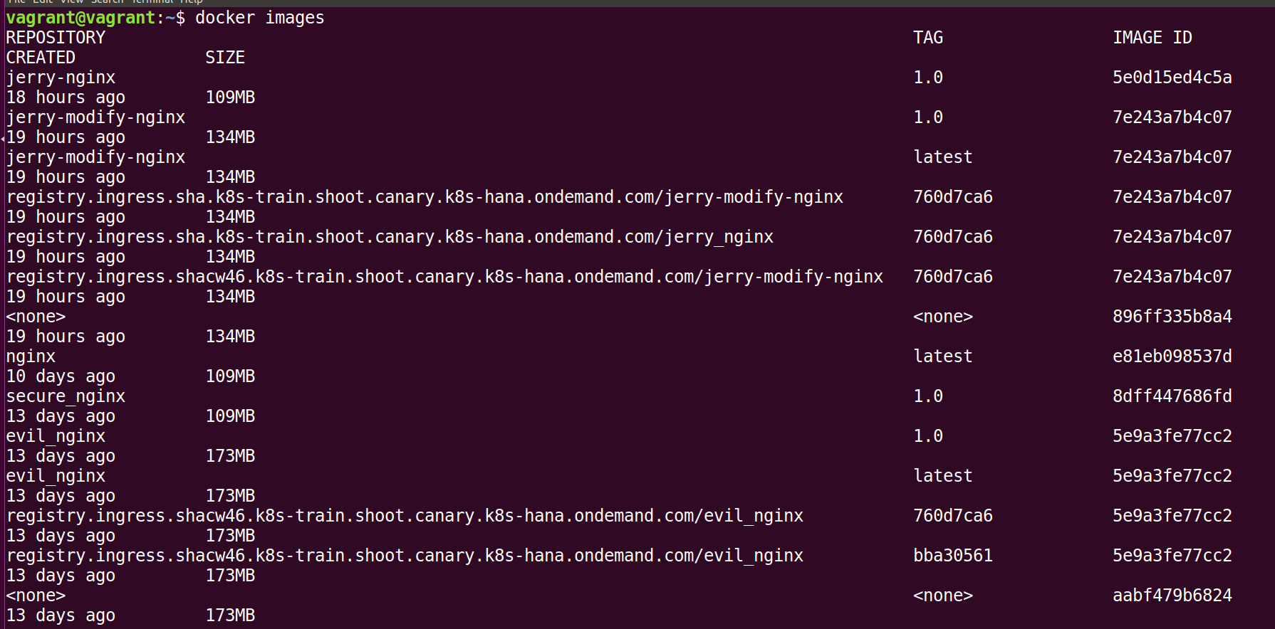Click the IMAGE ID column header

[x=1152, y=38]
